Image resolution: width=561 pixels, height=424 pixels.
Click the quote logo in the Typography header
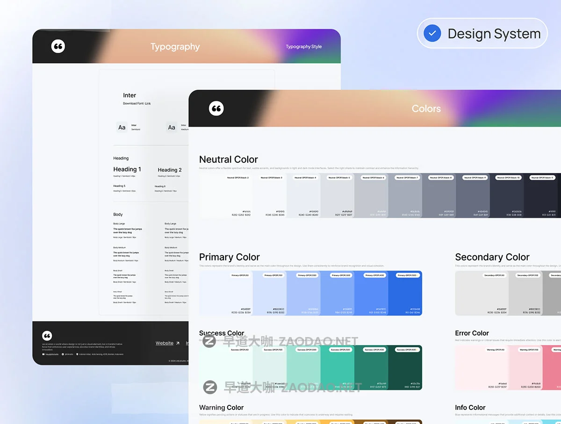coord(58,46)
